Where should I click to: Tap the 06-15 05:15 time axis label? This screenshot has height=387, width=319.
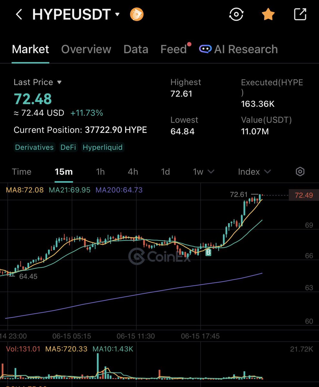click(x=72, y=336)
